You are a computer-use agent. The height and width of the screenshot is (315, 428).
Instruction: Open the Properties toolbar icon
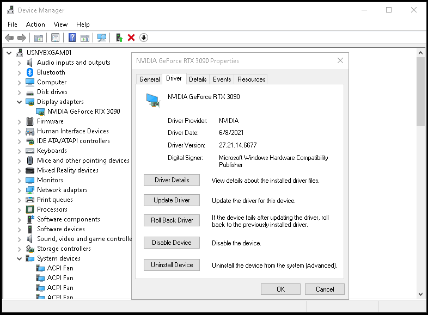point(55,38)
